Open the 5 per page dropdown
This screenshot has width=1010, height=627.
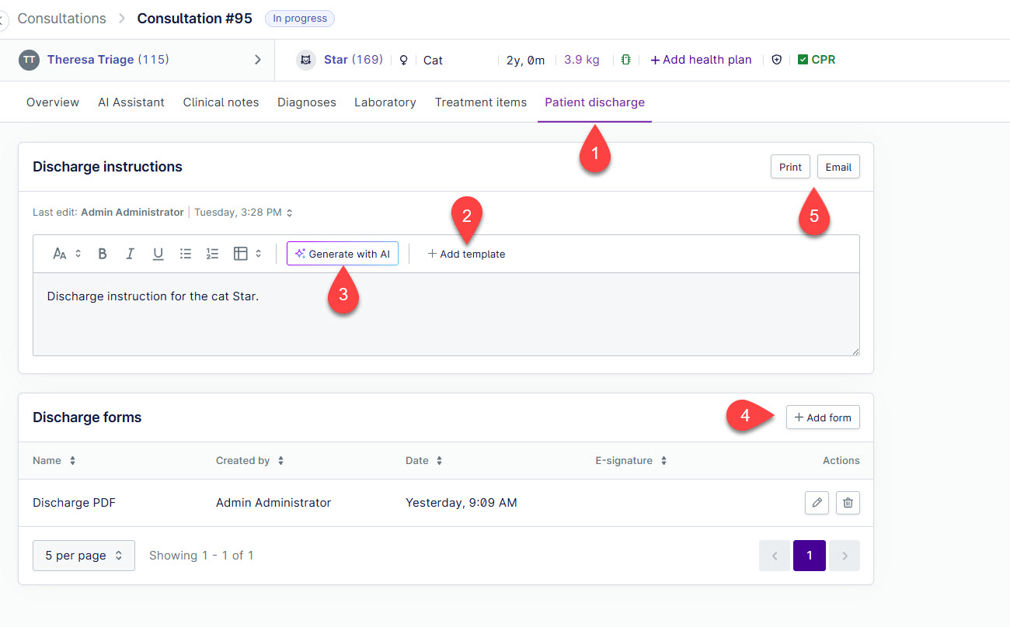tap(84, 556)
